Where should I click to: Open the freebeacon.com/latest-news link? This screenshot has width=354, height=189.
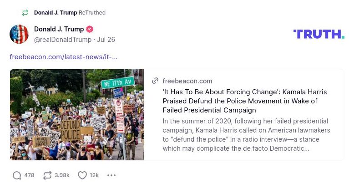click(x=63, y=57)
